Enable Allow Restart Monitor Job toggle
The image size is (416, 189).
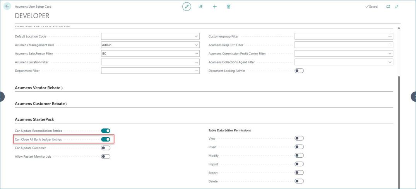tap(106, 157)
